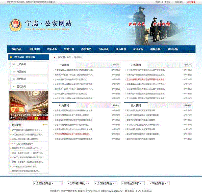Open recommended article 辽宁微博问政开辟政务公开新平台
This screenshot has width=202, height=193.
(27, 130)
